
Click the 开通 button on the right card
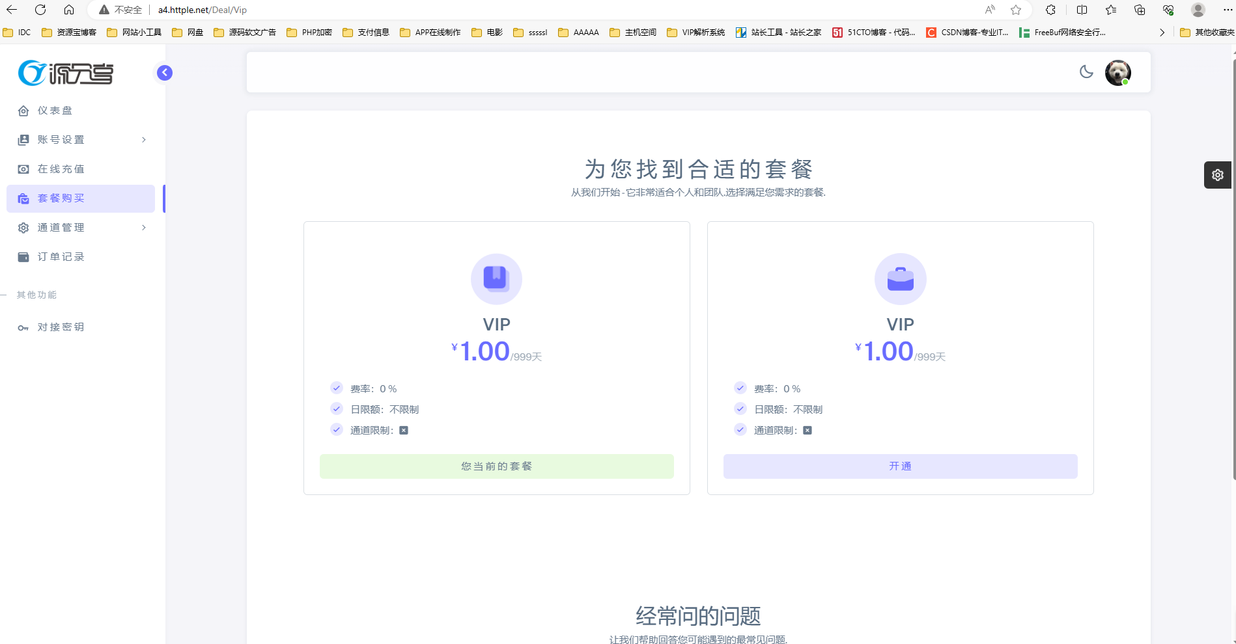900,466
